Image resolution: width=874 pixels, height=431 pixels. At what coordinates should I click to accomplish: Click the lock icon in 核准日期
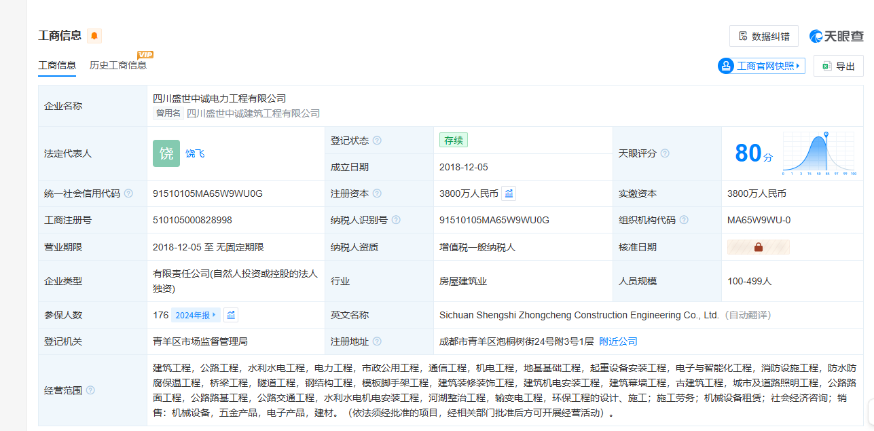tap(758, 247)
